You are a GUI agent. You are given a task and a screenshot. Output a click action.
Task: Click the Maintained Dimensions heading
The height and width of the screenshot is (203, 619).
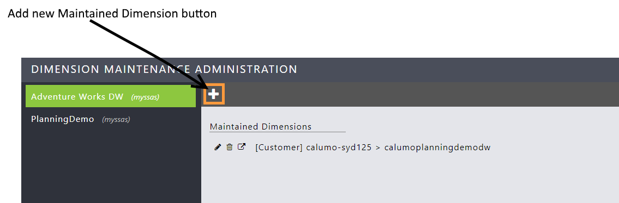pos(261,126)
